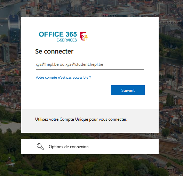
Task: Focus the xyz@hepl.be email input field
Action: pos(90,65)
